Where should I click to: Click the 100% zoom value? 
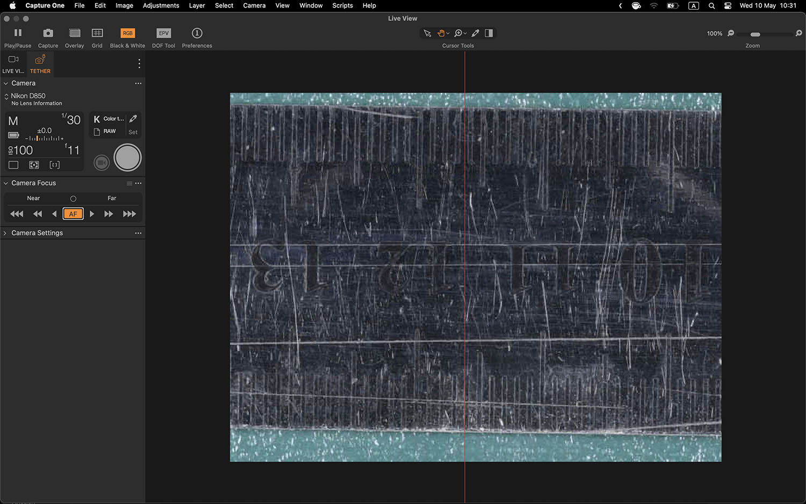click(x=715, y=33)
